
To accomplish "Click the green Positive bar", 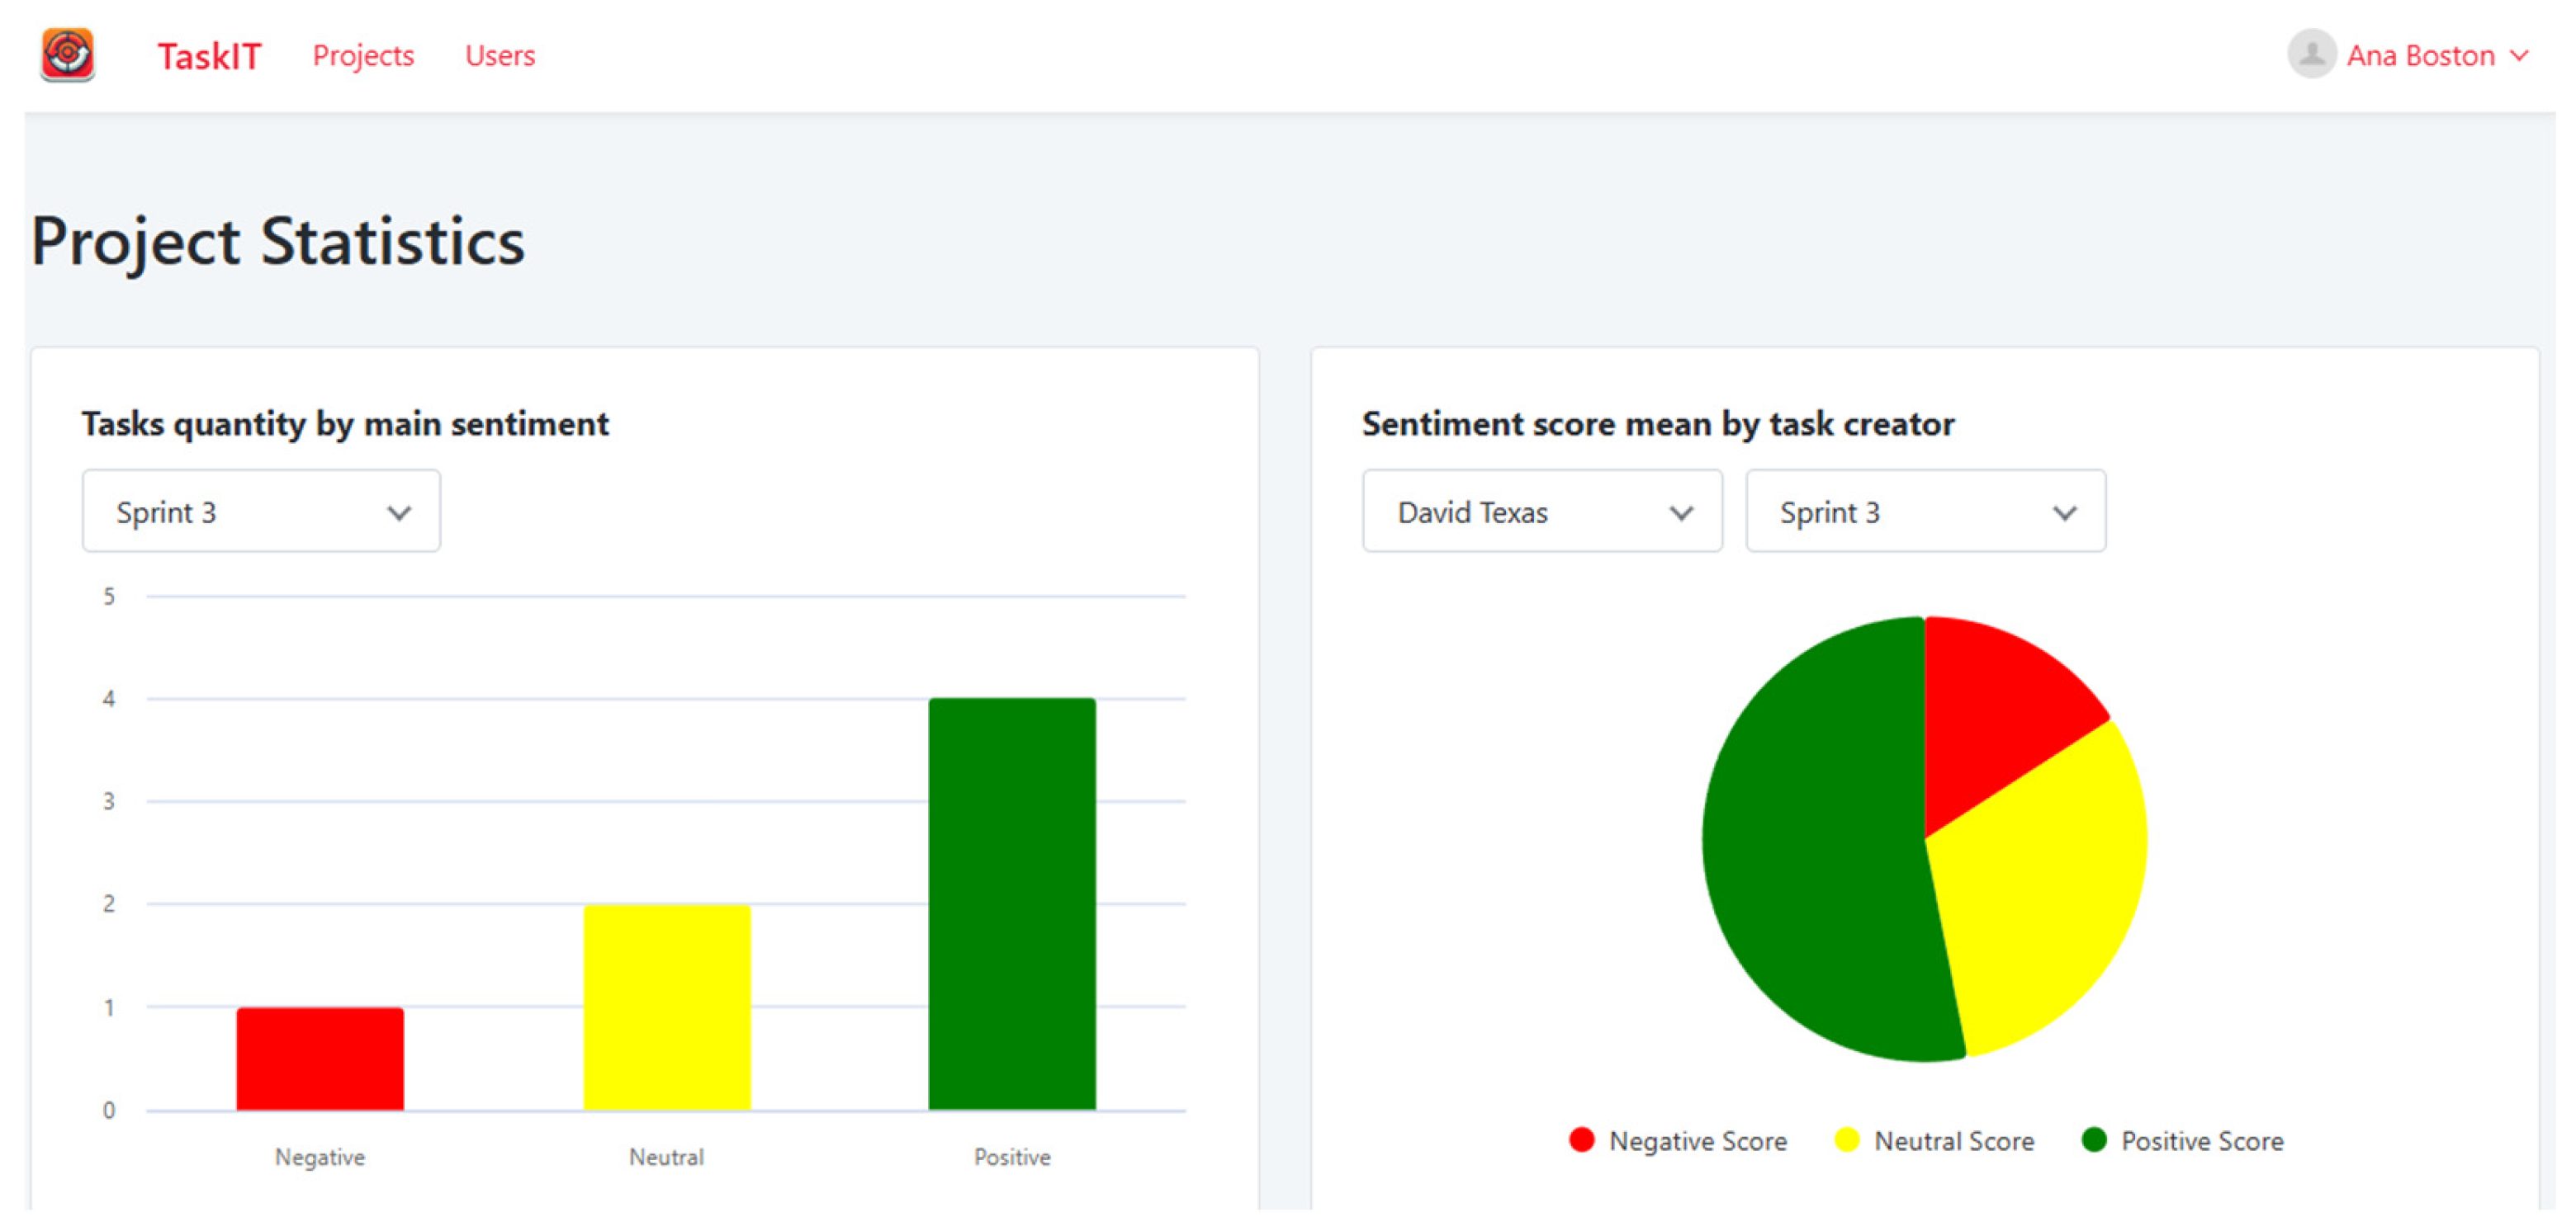I will tap(1011, 904).
